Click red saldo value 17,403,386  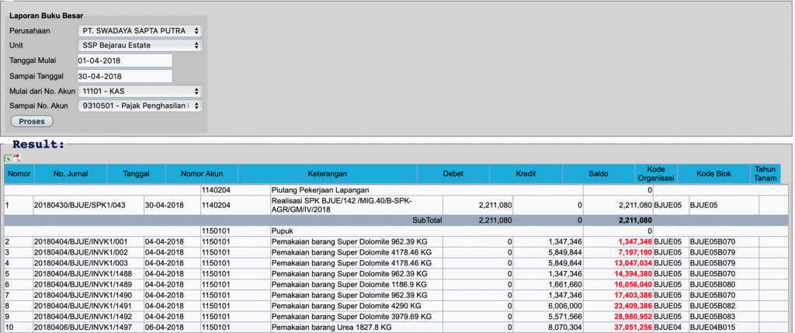pos(633,295)
